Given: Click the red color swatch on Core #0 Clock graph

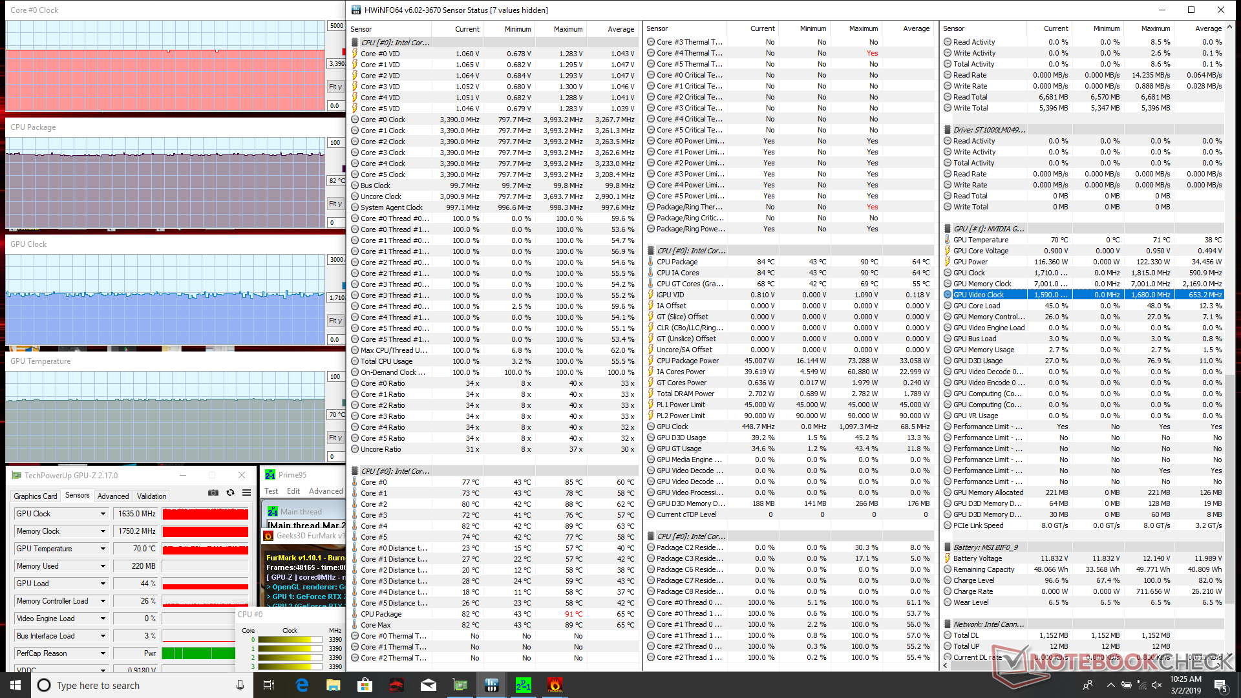Looking at the screenshot, I should [343, 52].
